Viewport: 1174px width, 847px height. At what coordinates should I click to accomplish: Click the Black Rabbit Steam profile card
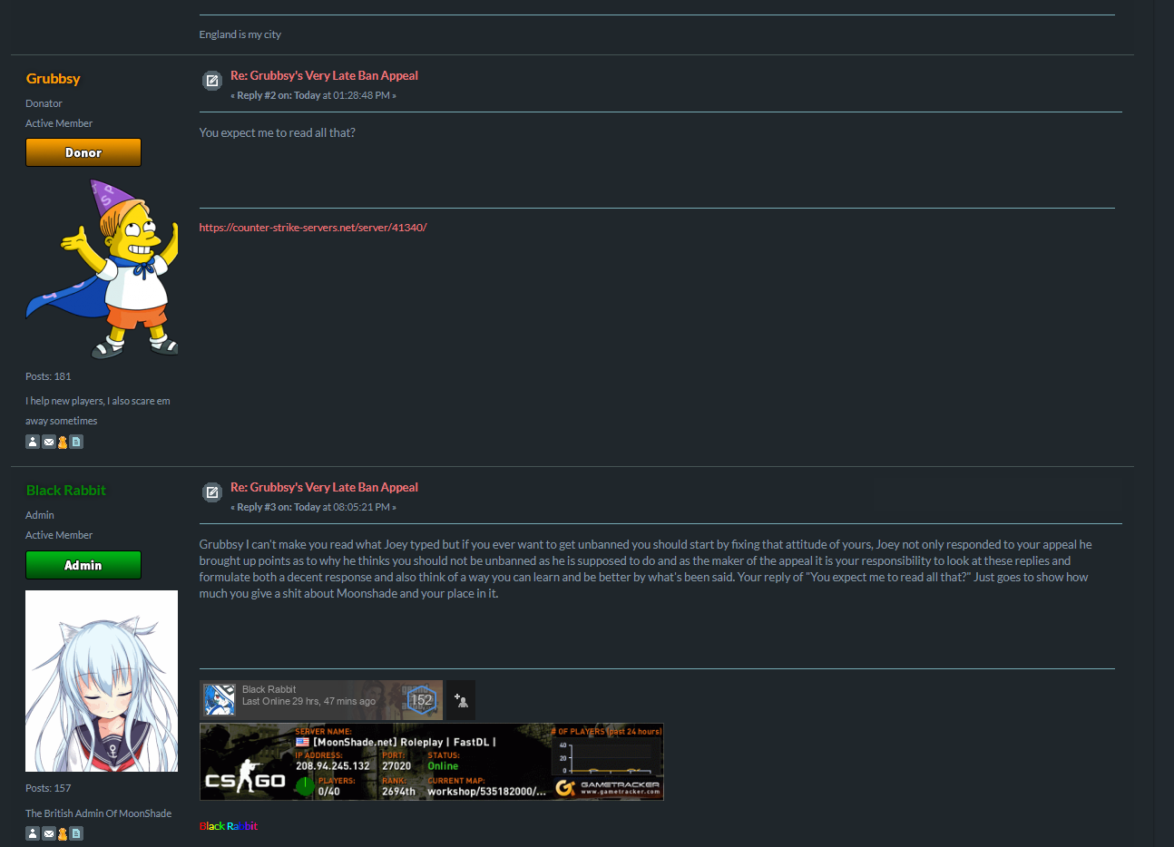click(321, 700)
